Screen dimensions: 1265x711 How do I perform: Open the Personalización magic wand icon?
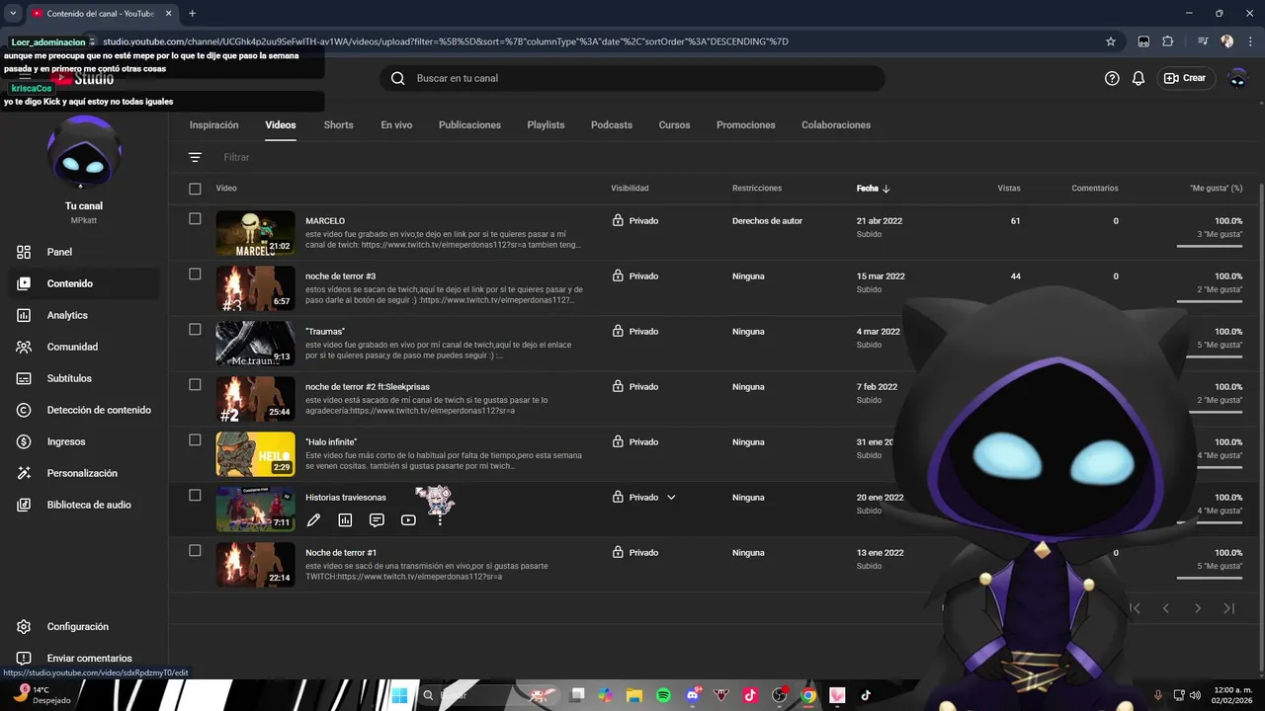pyautogui.click(x=25, y=473)
